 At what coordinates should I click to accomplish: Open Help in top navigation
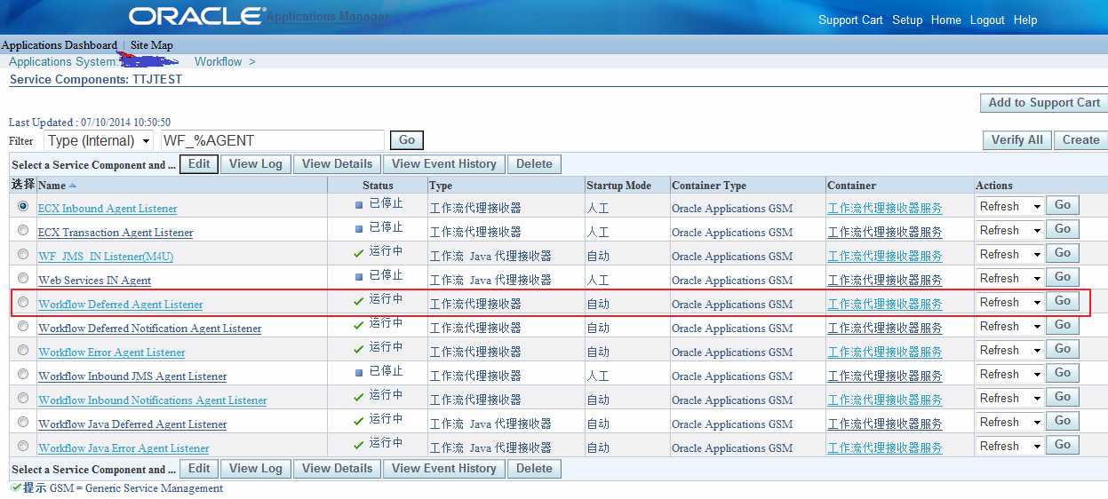point(1025,20)
